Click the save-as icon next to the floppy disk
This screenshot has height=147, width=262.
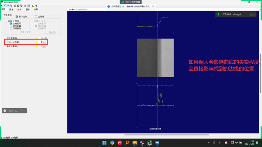22,6
